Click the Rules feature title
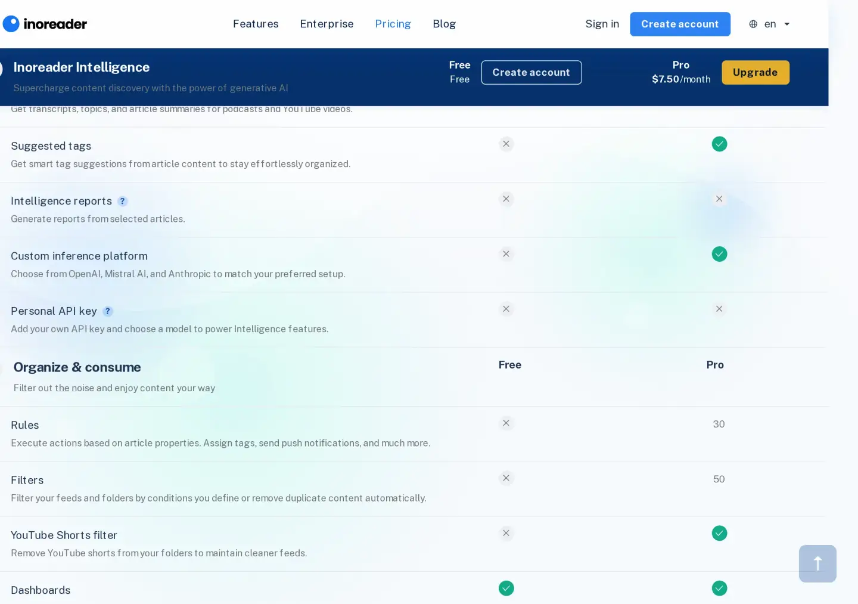The height and width of the screenshot is (604, 858). tap(25, 425)
